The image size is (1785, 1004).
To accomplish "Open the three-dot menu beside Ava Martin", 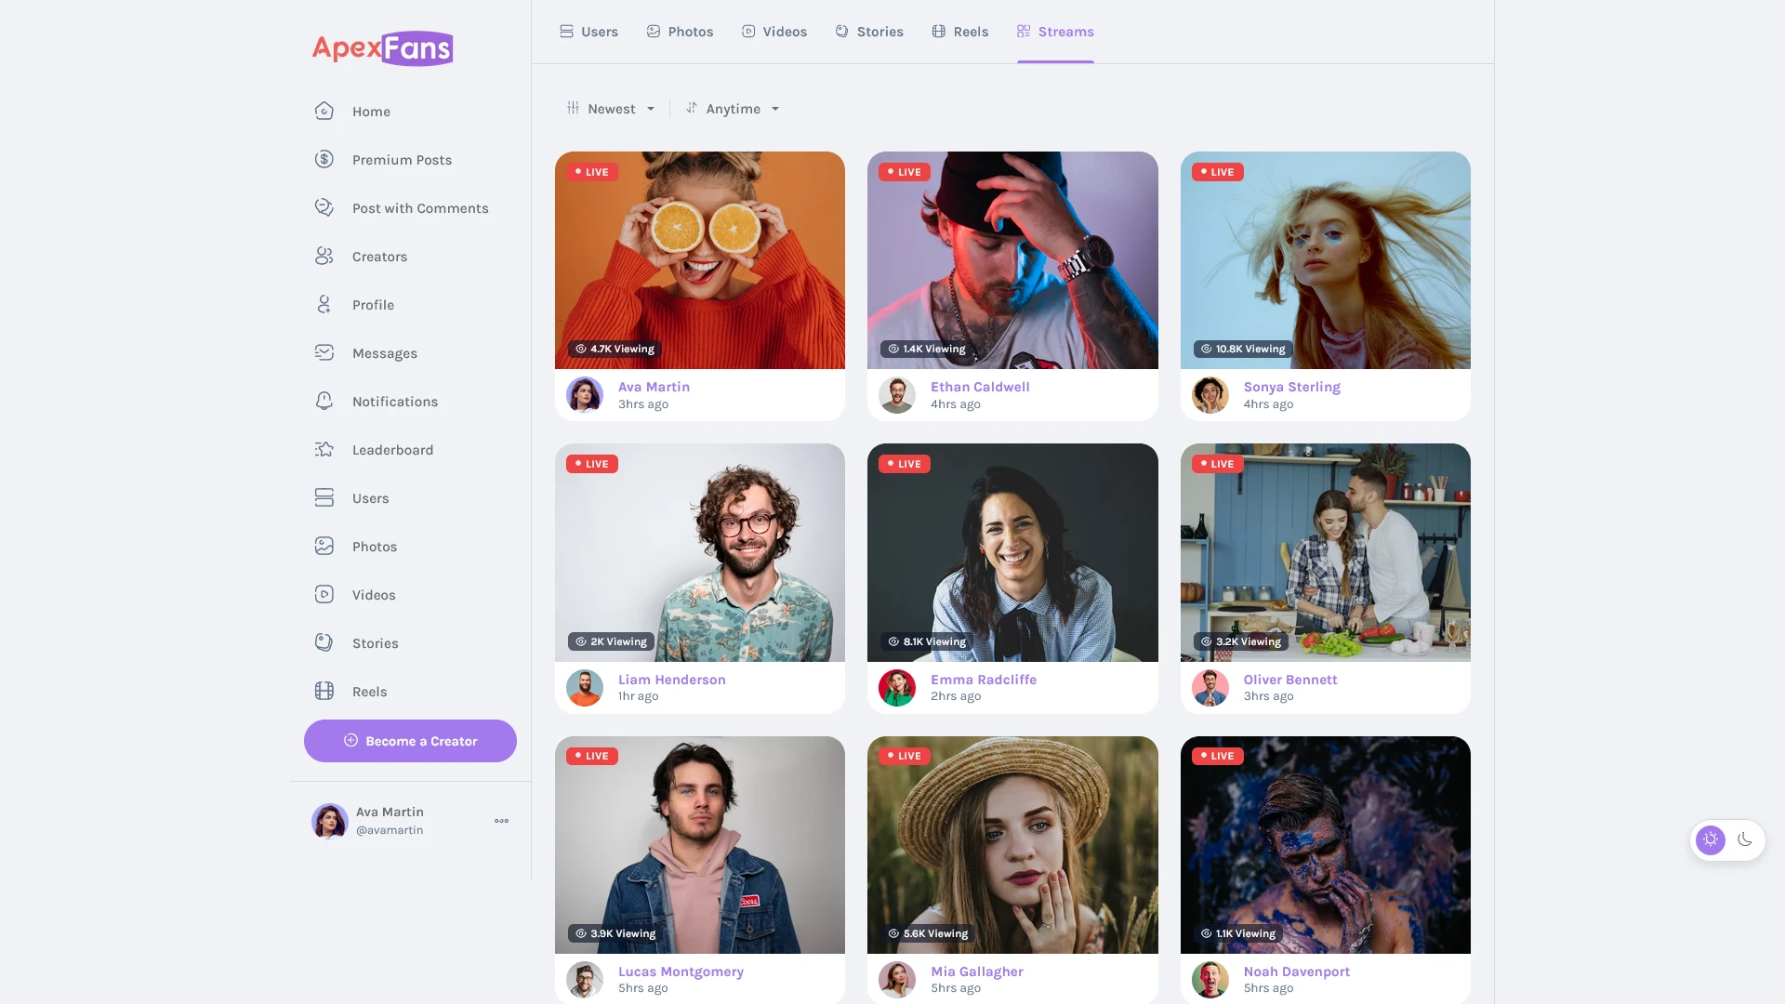I will coord(501,821).
